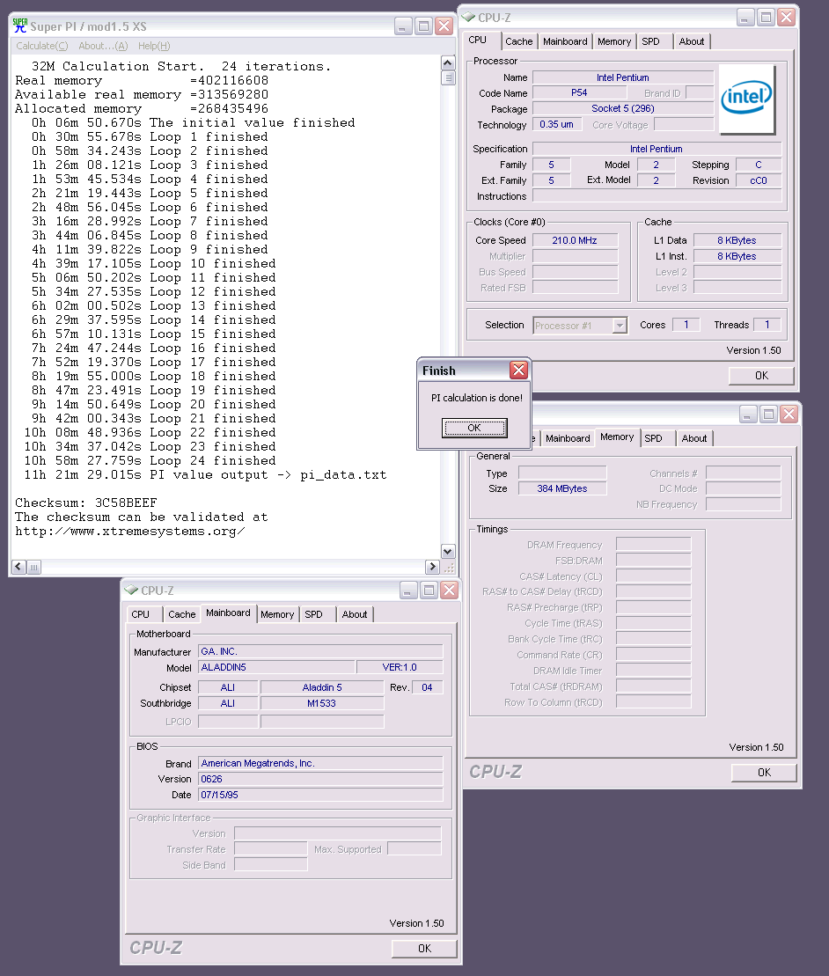This screenshot has height=976, width=829.
Task: Switch to Memory tab in the Mainboard CPU-Z window
Action: click(x=277, y=614)
